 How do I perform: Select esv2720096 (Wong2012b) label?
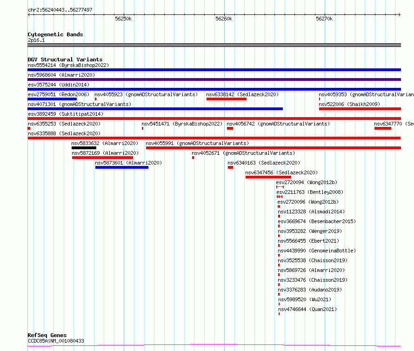click(308, 202)
